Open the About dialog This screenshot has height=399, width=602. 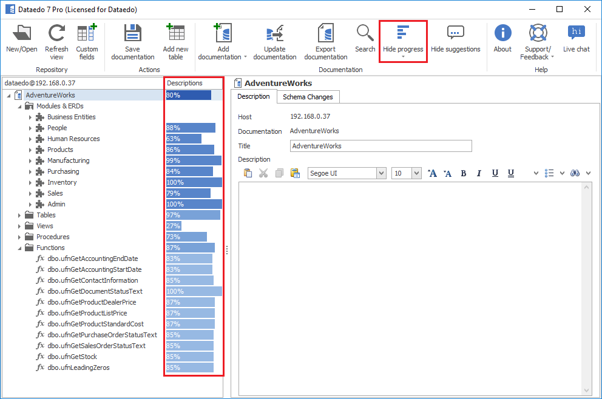[x=502, y=35]
